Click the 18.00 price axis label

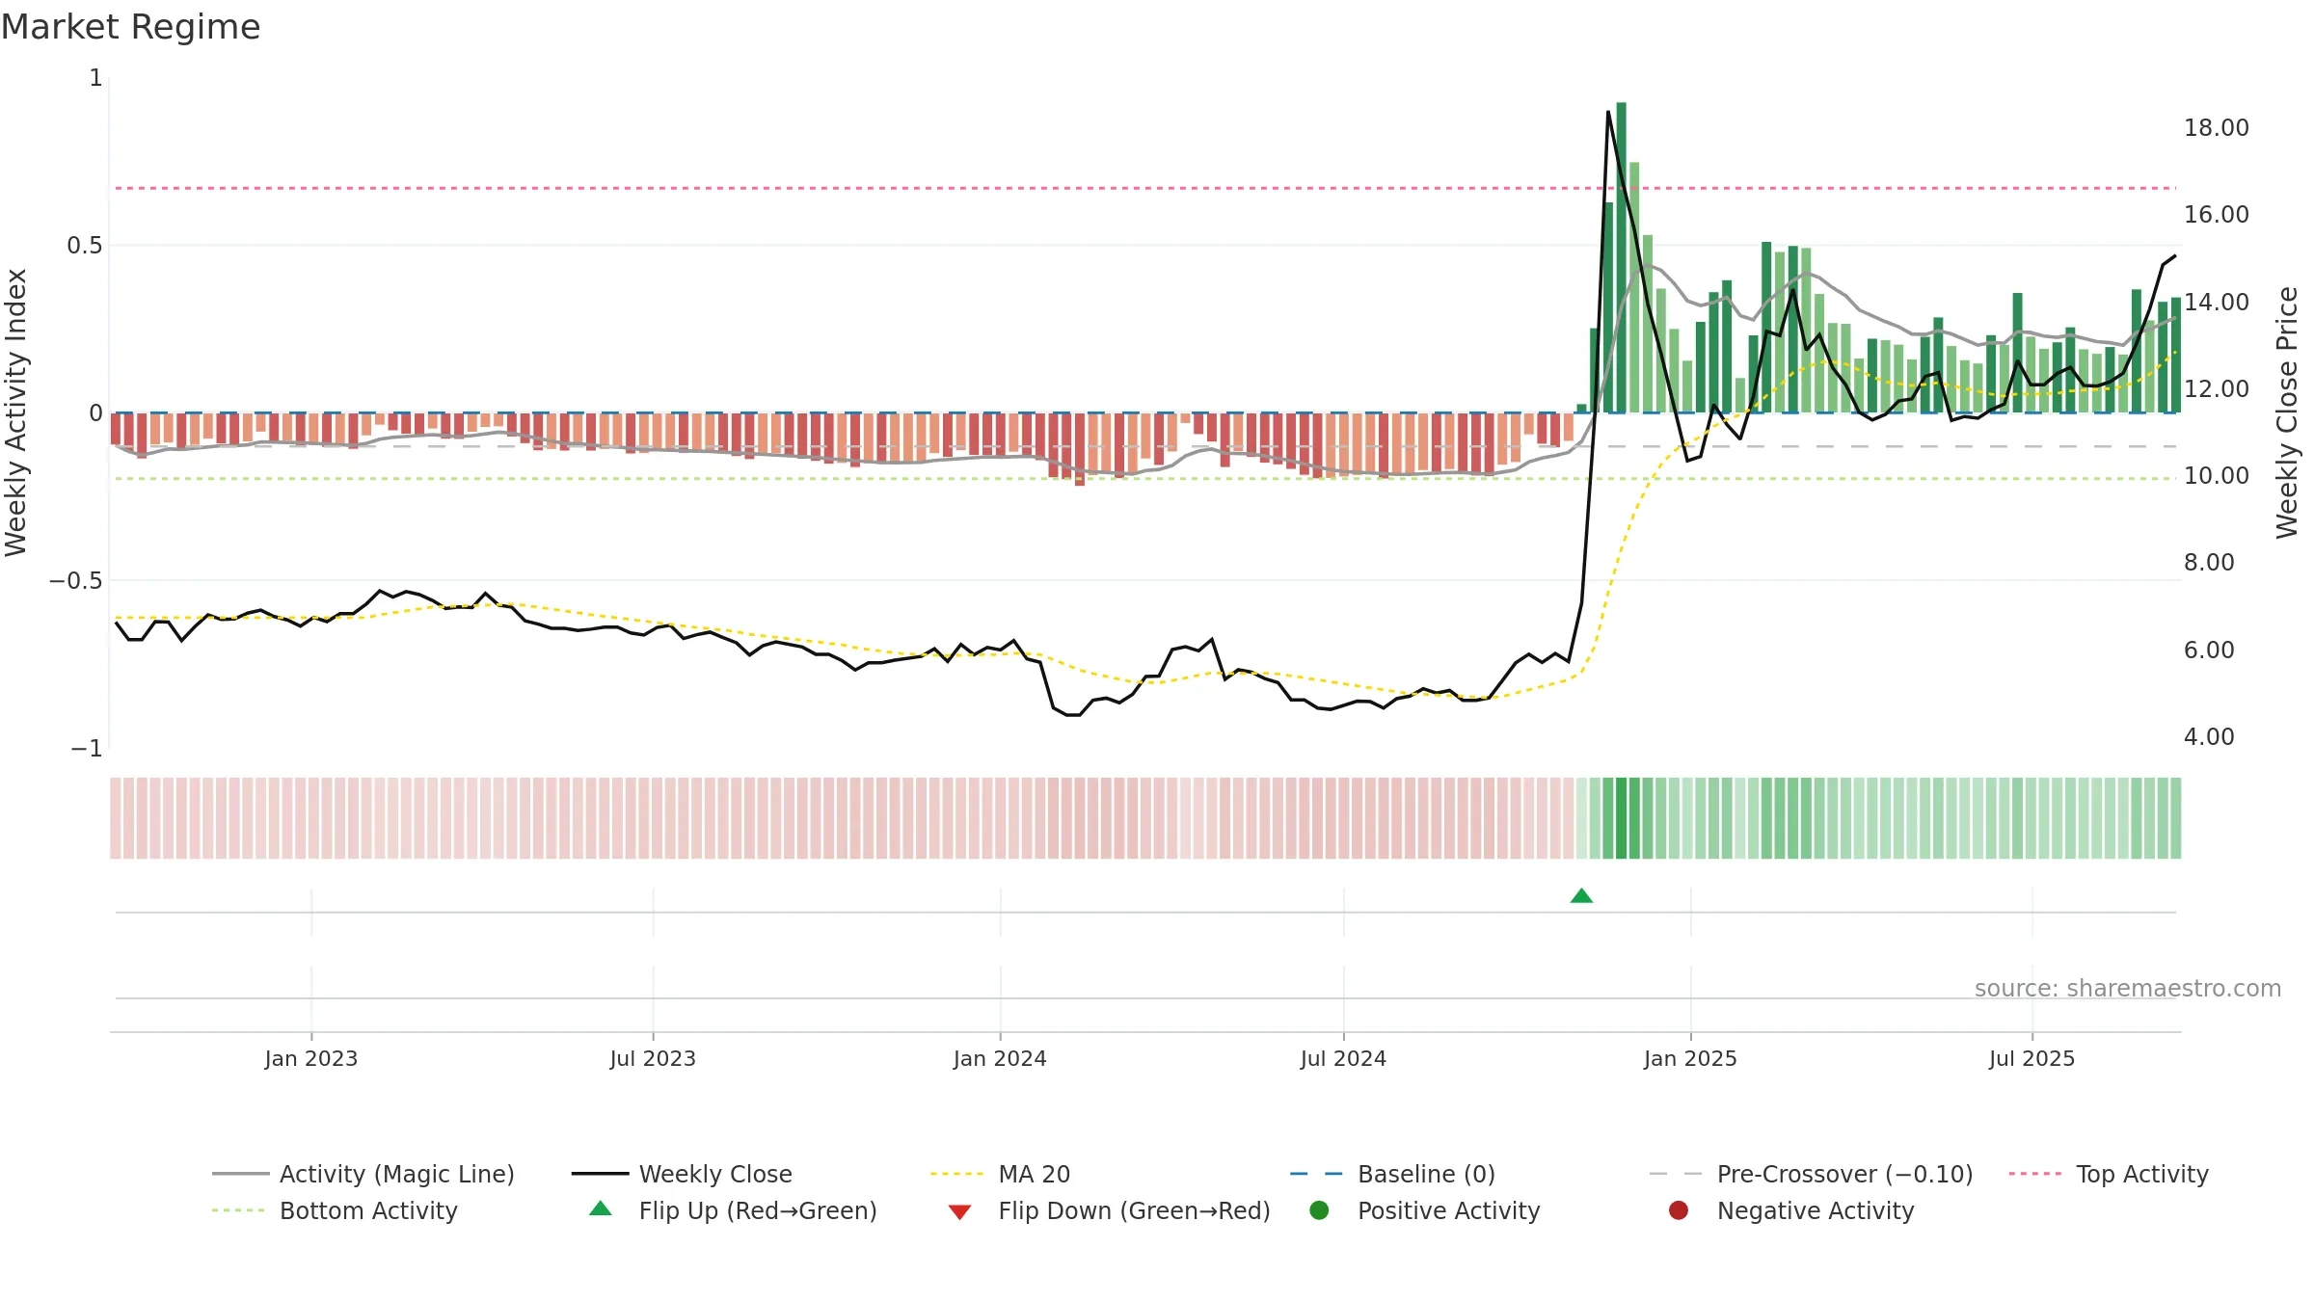click(2216, 128)
